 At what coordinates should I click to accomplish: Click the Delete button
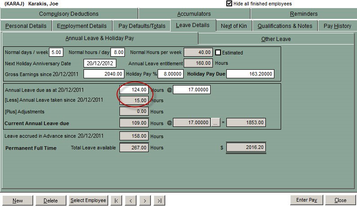tap(50, 200)
